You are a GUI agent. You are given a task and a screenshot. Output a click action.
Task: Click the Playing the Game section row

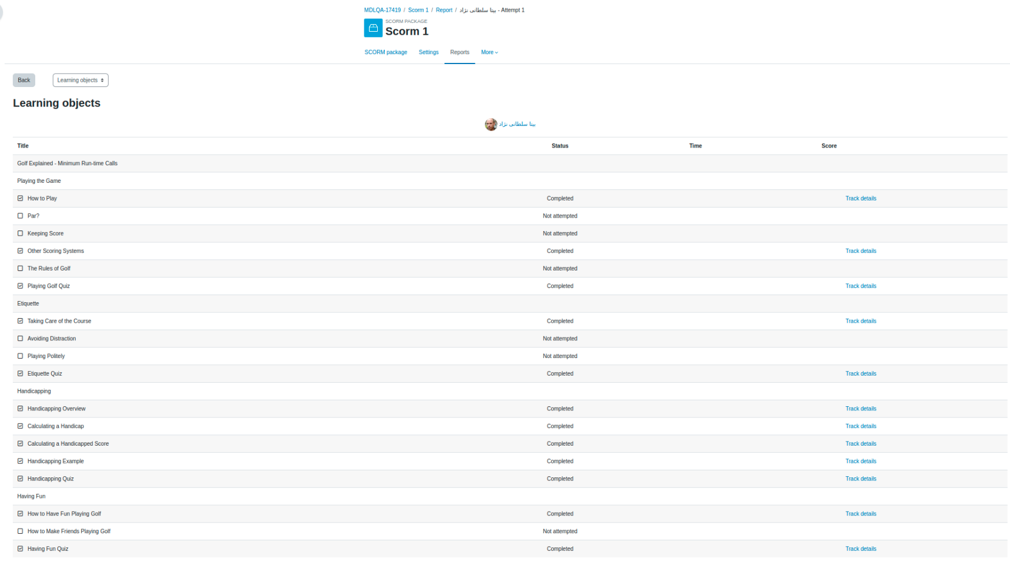click(510, 181)
